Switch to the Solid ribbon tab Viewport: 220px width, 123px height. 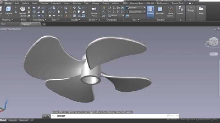[17, 3]
